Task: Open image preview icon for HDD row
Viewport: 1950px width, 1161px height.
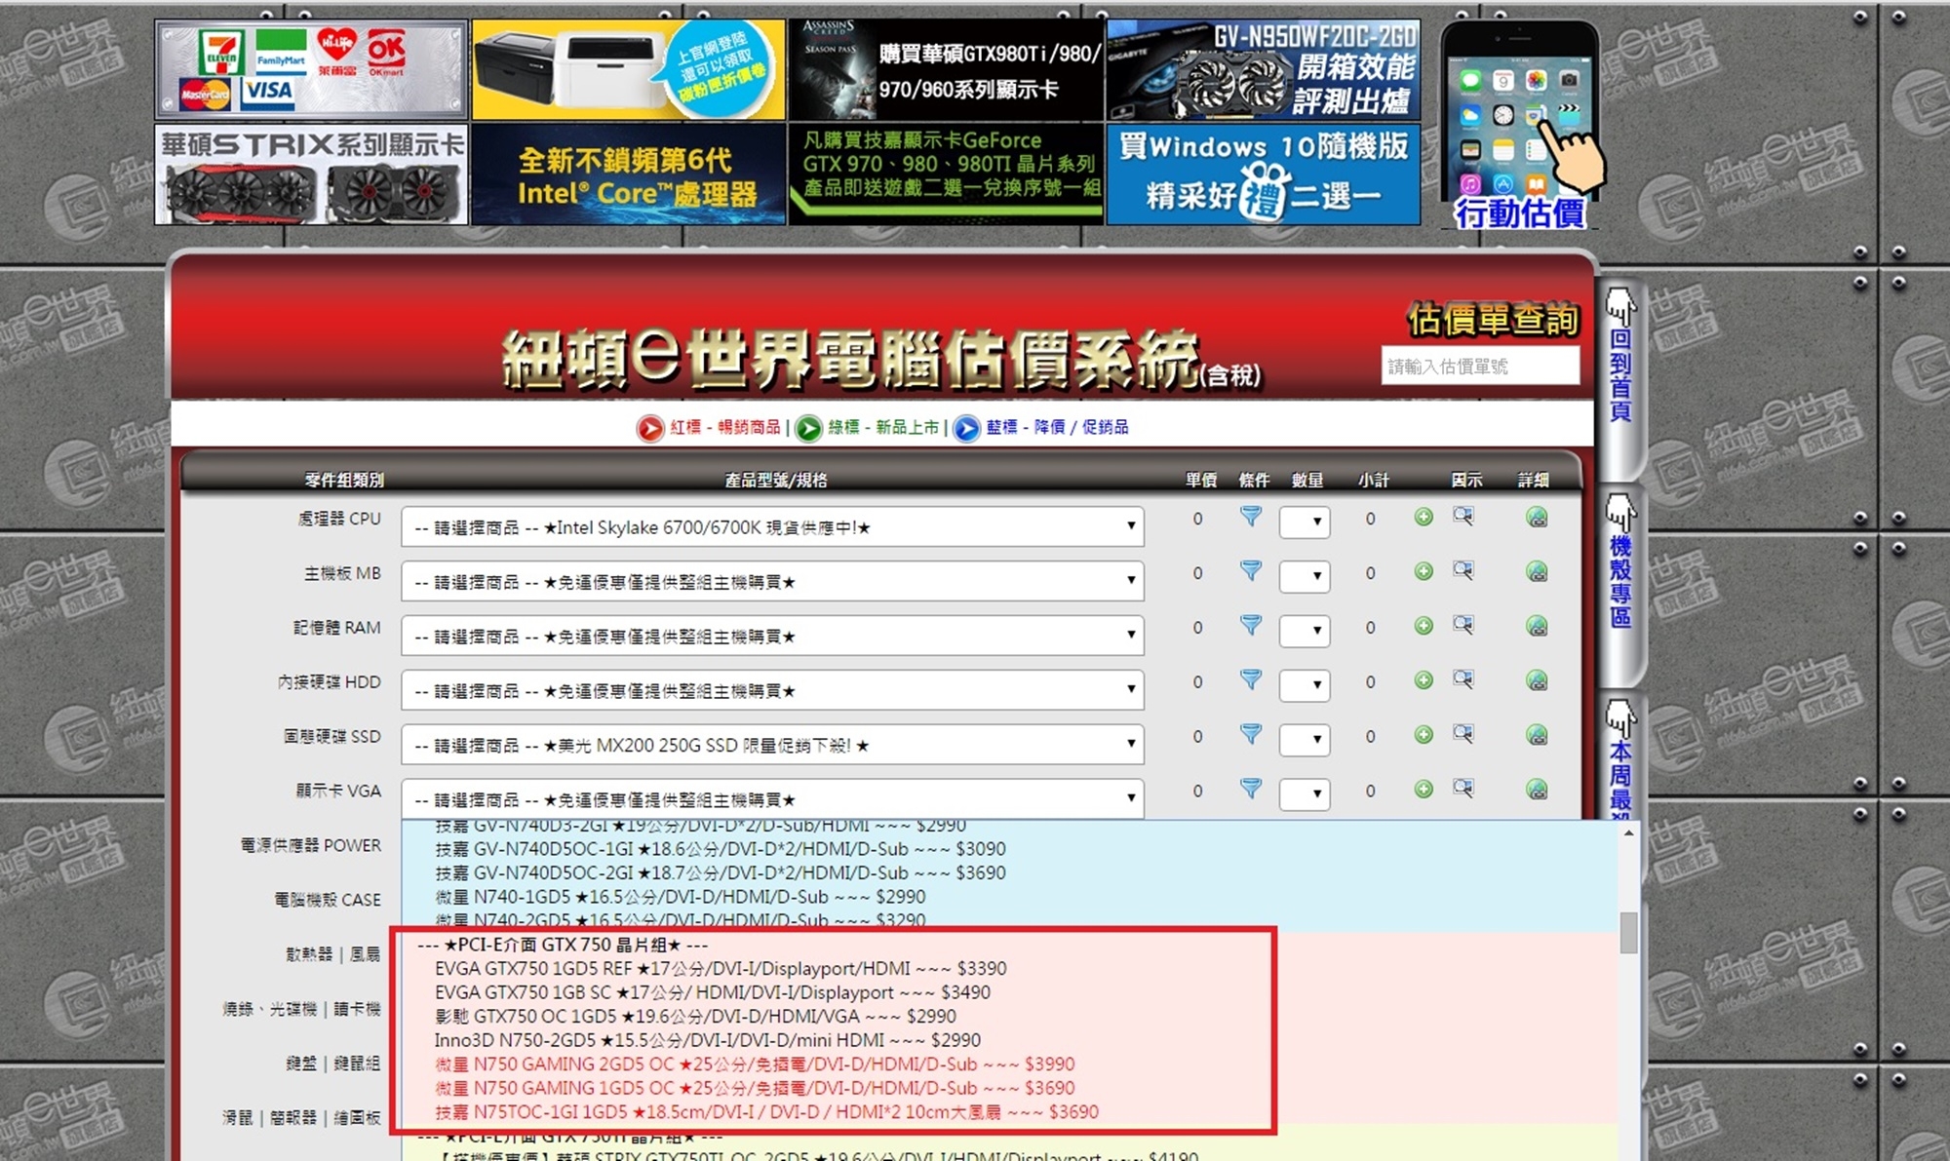Action: tap(1463, 680)
